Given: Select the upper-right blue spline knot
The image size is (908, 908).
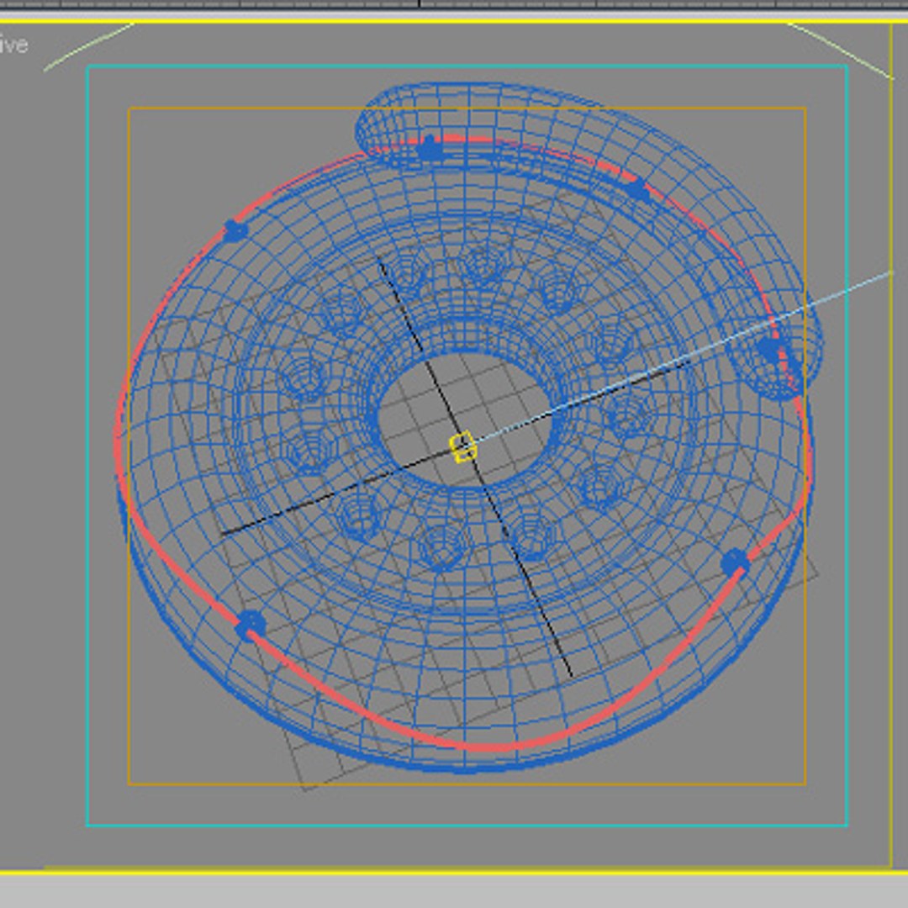Looking at the screenshot, I should tap(636, 191).
